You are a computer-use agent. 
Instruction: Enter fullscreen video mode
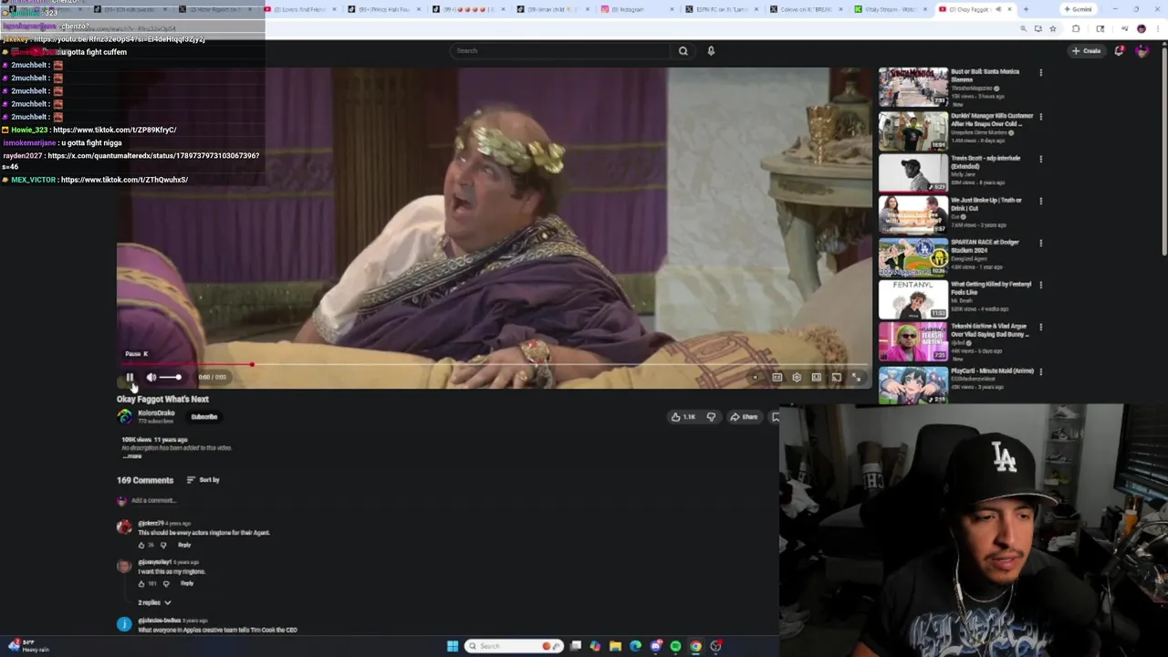tap(856, 377)
